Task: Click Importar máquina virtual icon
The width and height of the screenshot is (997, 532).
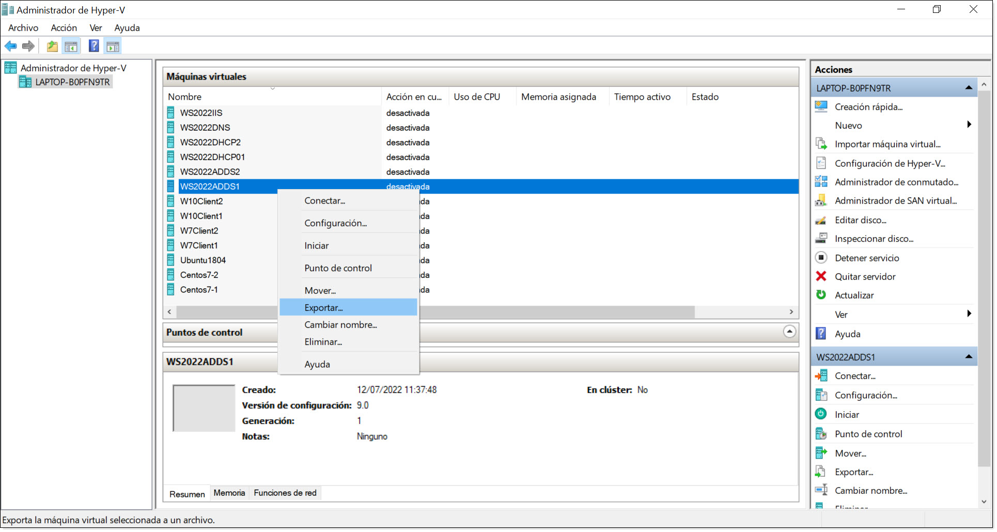Action: point(821,144)
